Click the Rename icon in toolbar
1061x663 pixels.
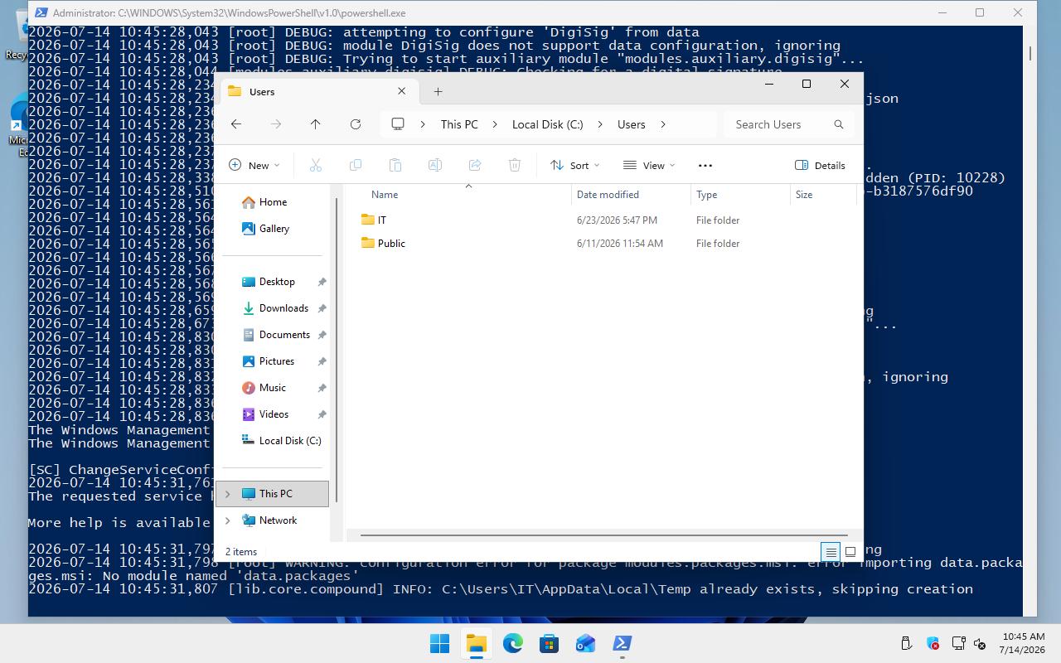click(434, 165)
